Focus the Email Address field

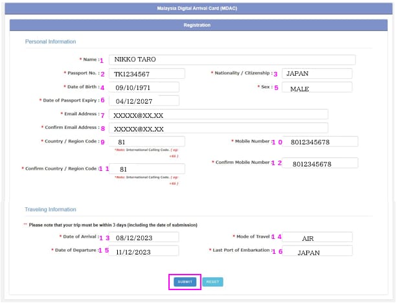(218, 115)
